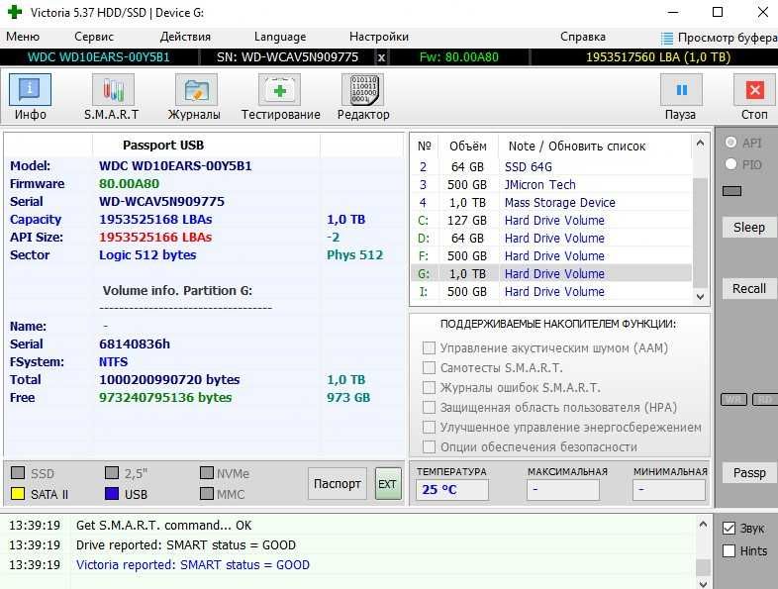Screen dimensions: 778x589
Task: Open the Действия menu
Action: point(185,37)
